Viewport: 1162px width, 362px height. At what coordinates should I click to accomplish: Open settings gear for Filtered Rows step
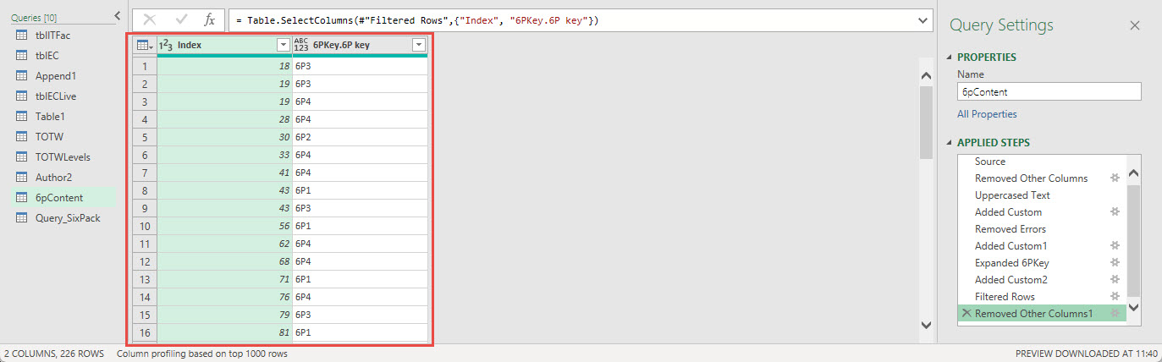(x=1115, y=297)
